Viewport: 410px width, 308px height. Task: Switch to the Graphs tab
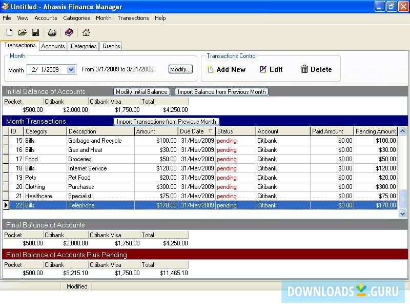(111, 46)
